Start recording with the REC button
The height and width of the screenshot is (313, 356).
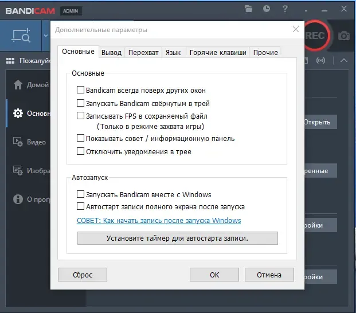pos(316,36)
